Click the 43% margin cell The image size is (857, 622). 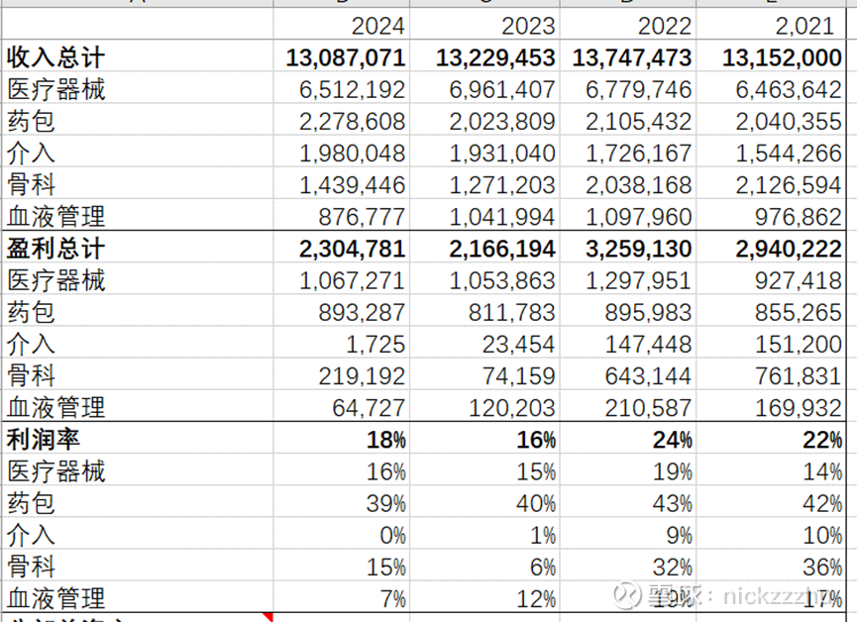[x=628, y=503]
